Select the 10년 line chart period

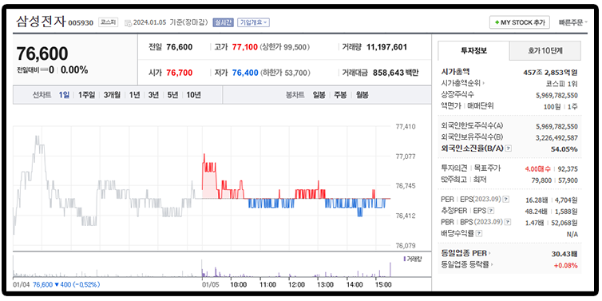(x=193, y=95)
